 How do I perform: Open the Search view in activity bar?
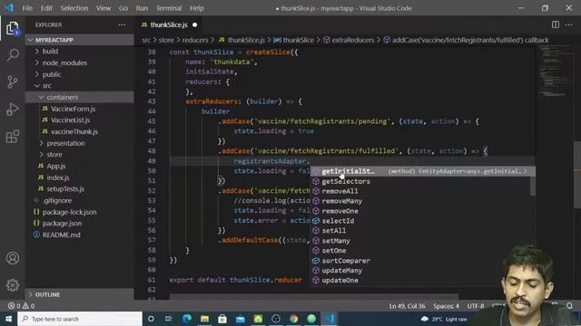point(13,54)
